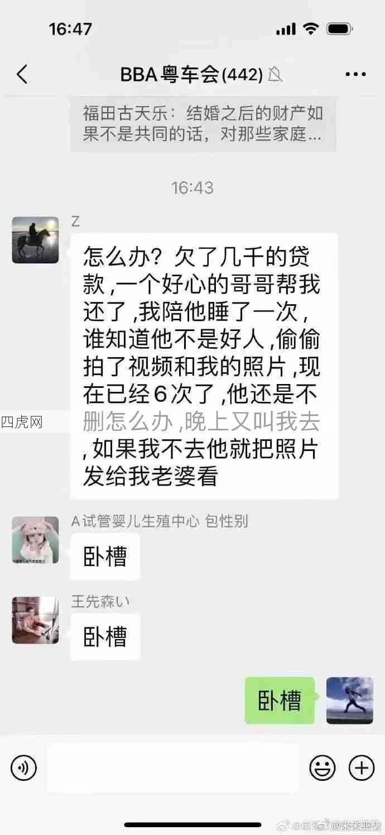Open the quoted 福田古天乐 message banner
The width and height of the screenshot is (385, 835).
pyautogui.click(x=203, y=124)
